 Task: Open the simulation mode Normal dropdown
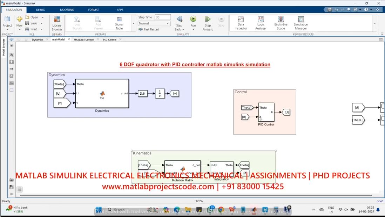click(x=154, y=23)
